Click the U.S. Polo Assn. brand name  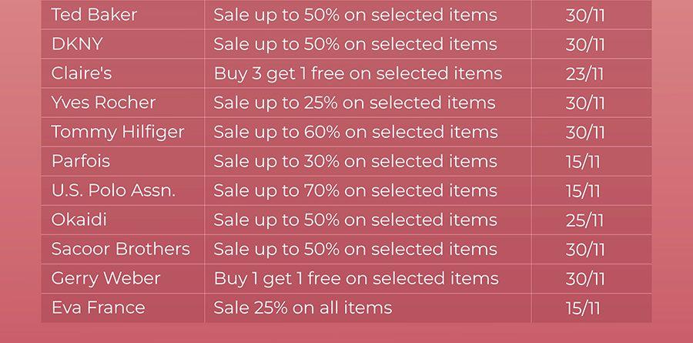[114, 190]
